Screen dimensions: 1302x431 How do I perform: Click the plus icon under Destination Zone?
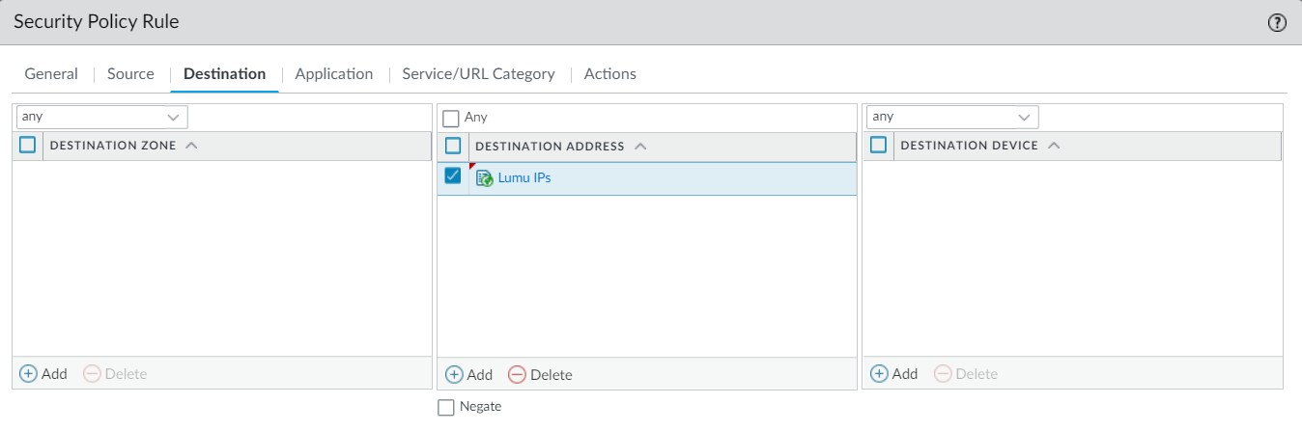coord(28,373)
